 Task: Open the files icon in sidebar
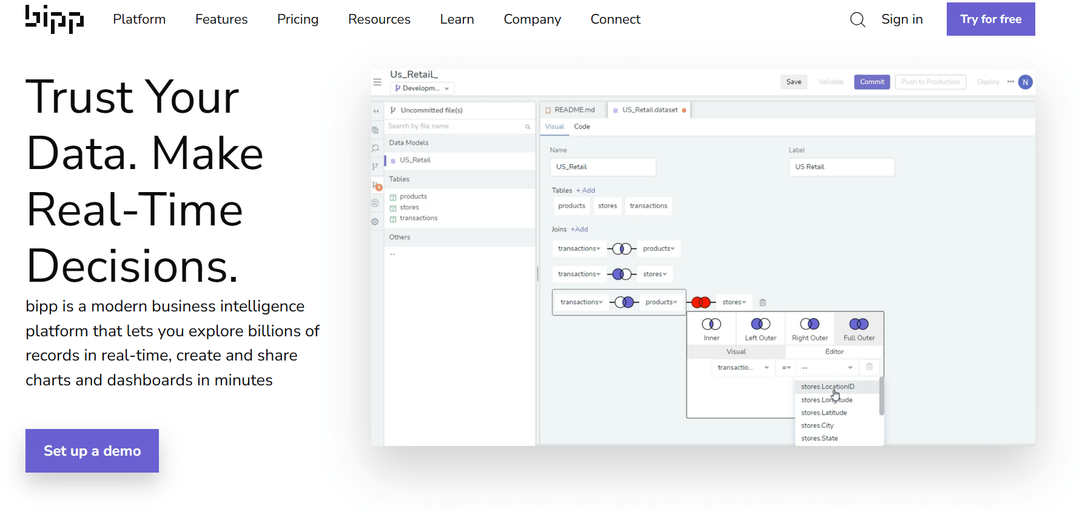pos(375,130)
